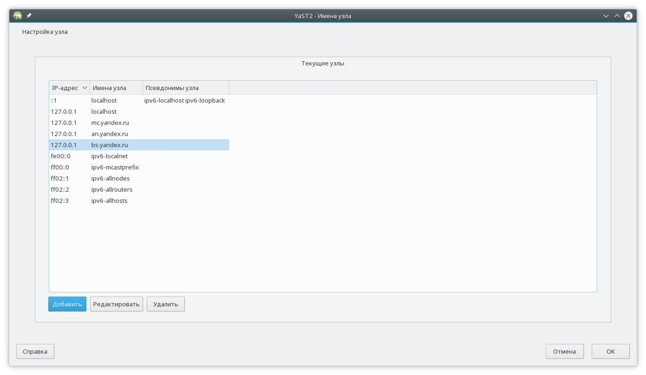Sort by the Псевдонимы узла column header

186,88
